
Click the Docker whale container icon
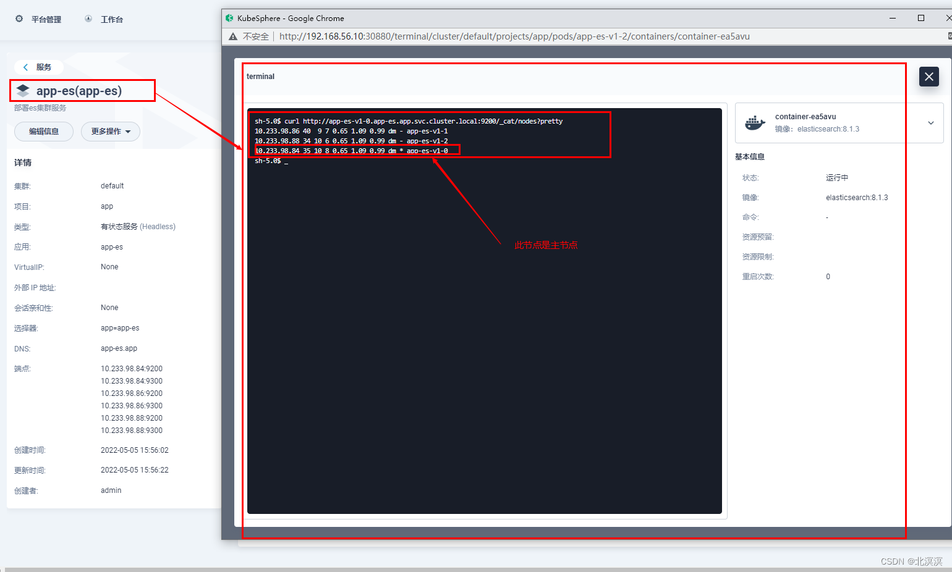pos(755,123)
